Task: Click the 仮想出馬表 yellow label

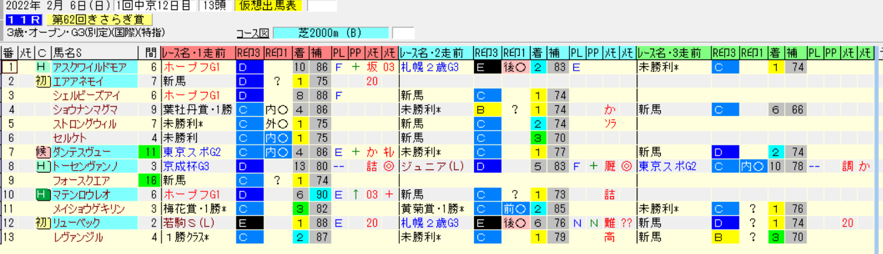Action: click(x=269, y=6)
